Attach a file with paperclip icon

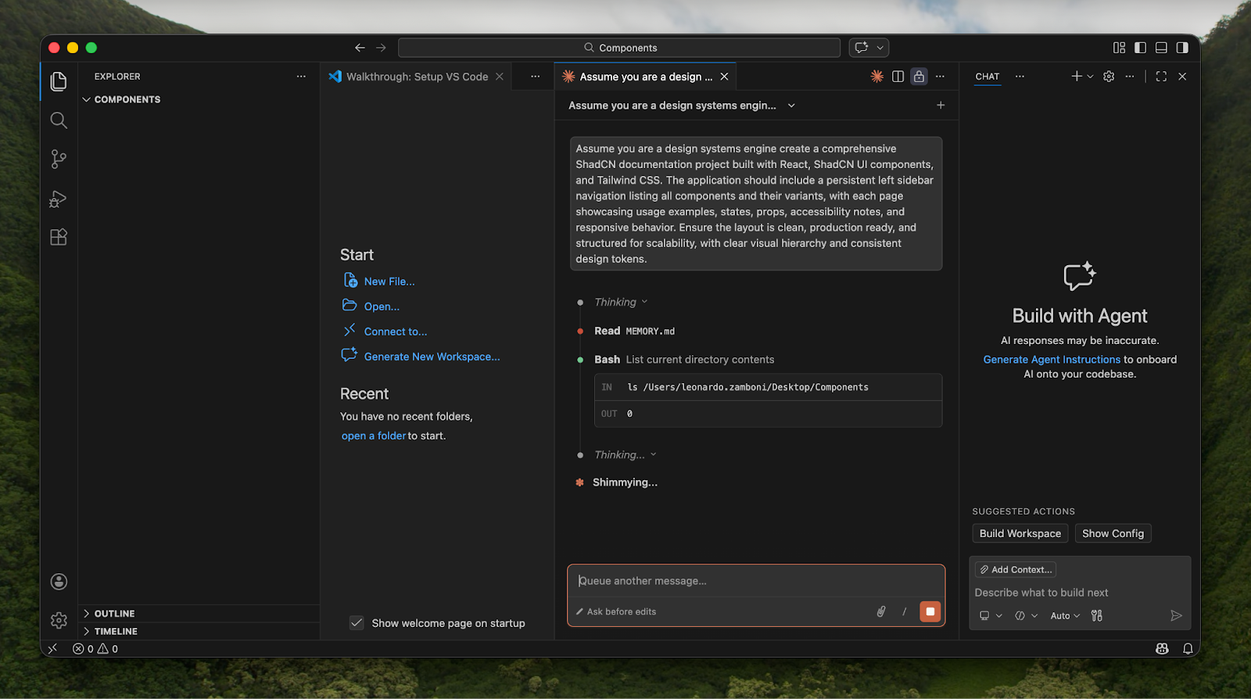pyautogui.click(x=881, y=611)
